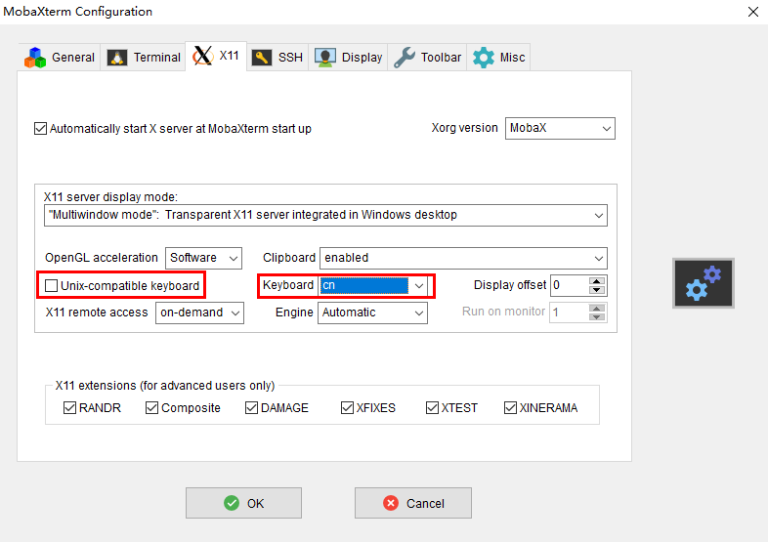The image size is (768, 542).
Task: Disable the XTEST extension
Action: (x=433, y=408)
